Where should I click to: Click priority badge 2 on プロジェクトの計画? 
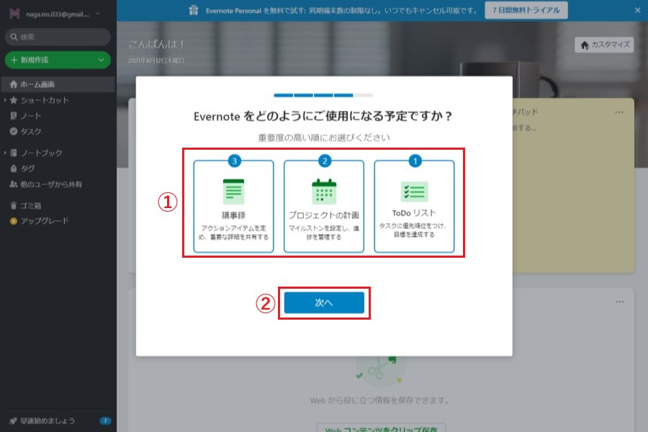pos(325,161)
